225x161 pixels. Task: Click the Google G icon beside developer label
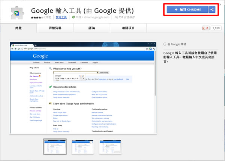pos(165,44)
